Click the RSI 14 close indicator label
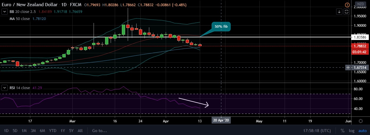Viewport: 370px width, 135px height. pyautogui.click(x=20, y=88)
